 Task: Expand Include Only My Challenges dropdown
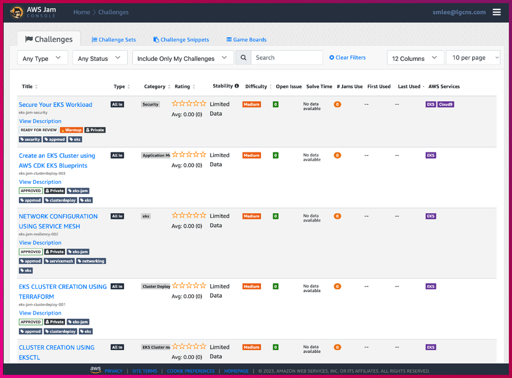182,58
